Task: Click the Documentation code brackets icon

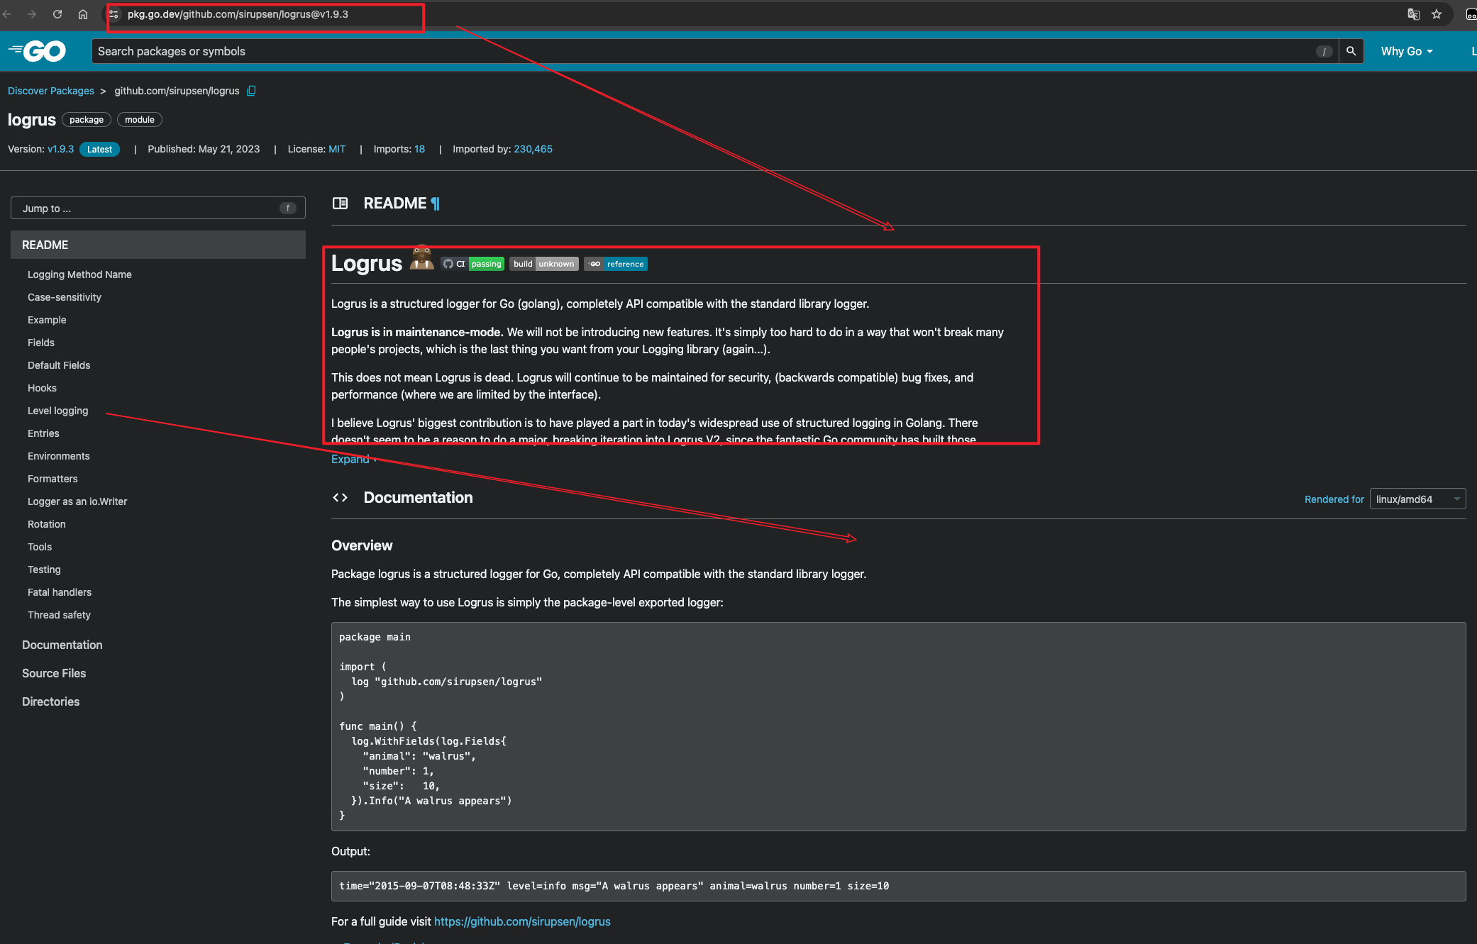Action: [340, 498]
